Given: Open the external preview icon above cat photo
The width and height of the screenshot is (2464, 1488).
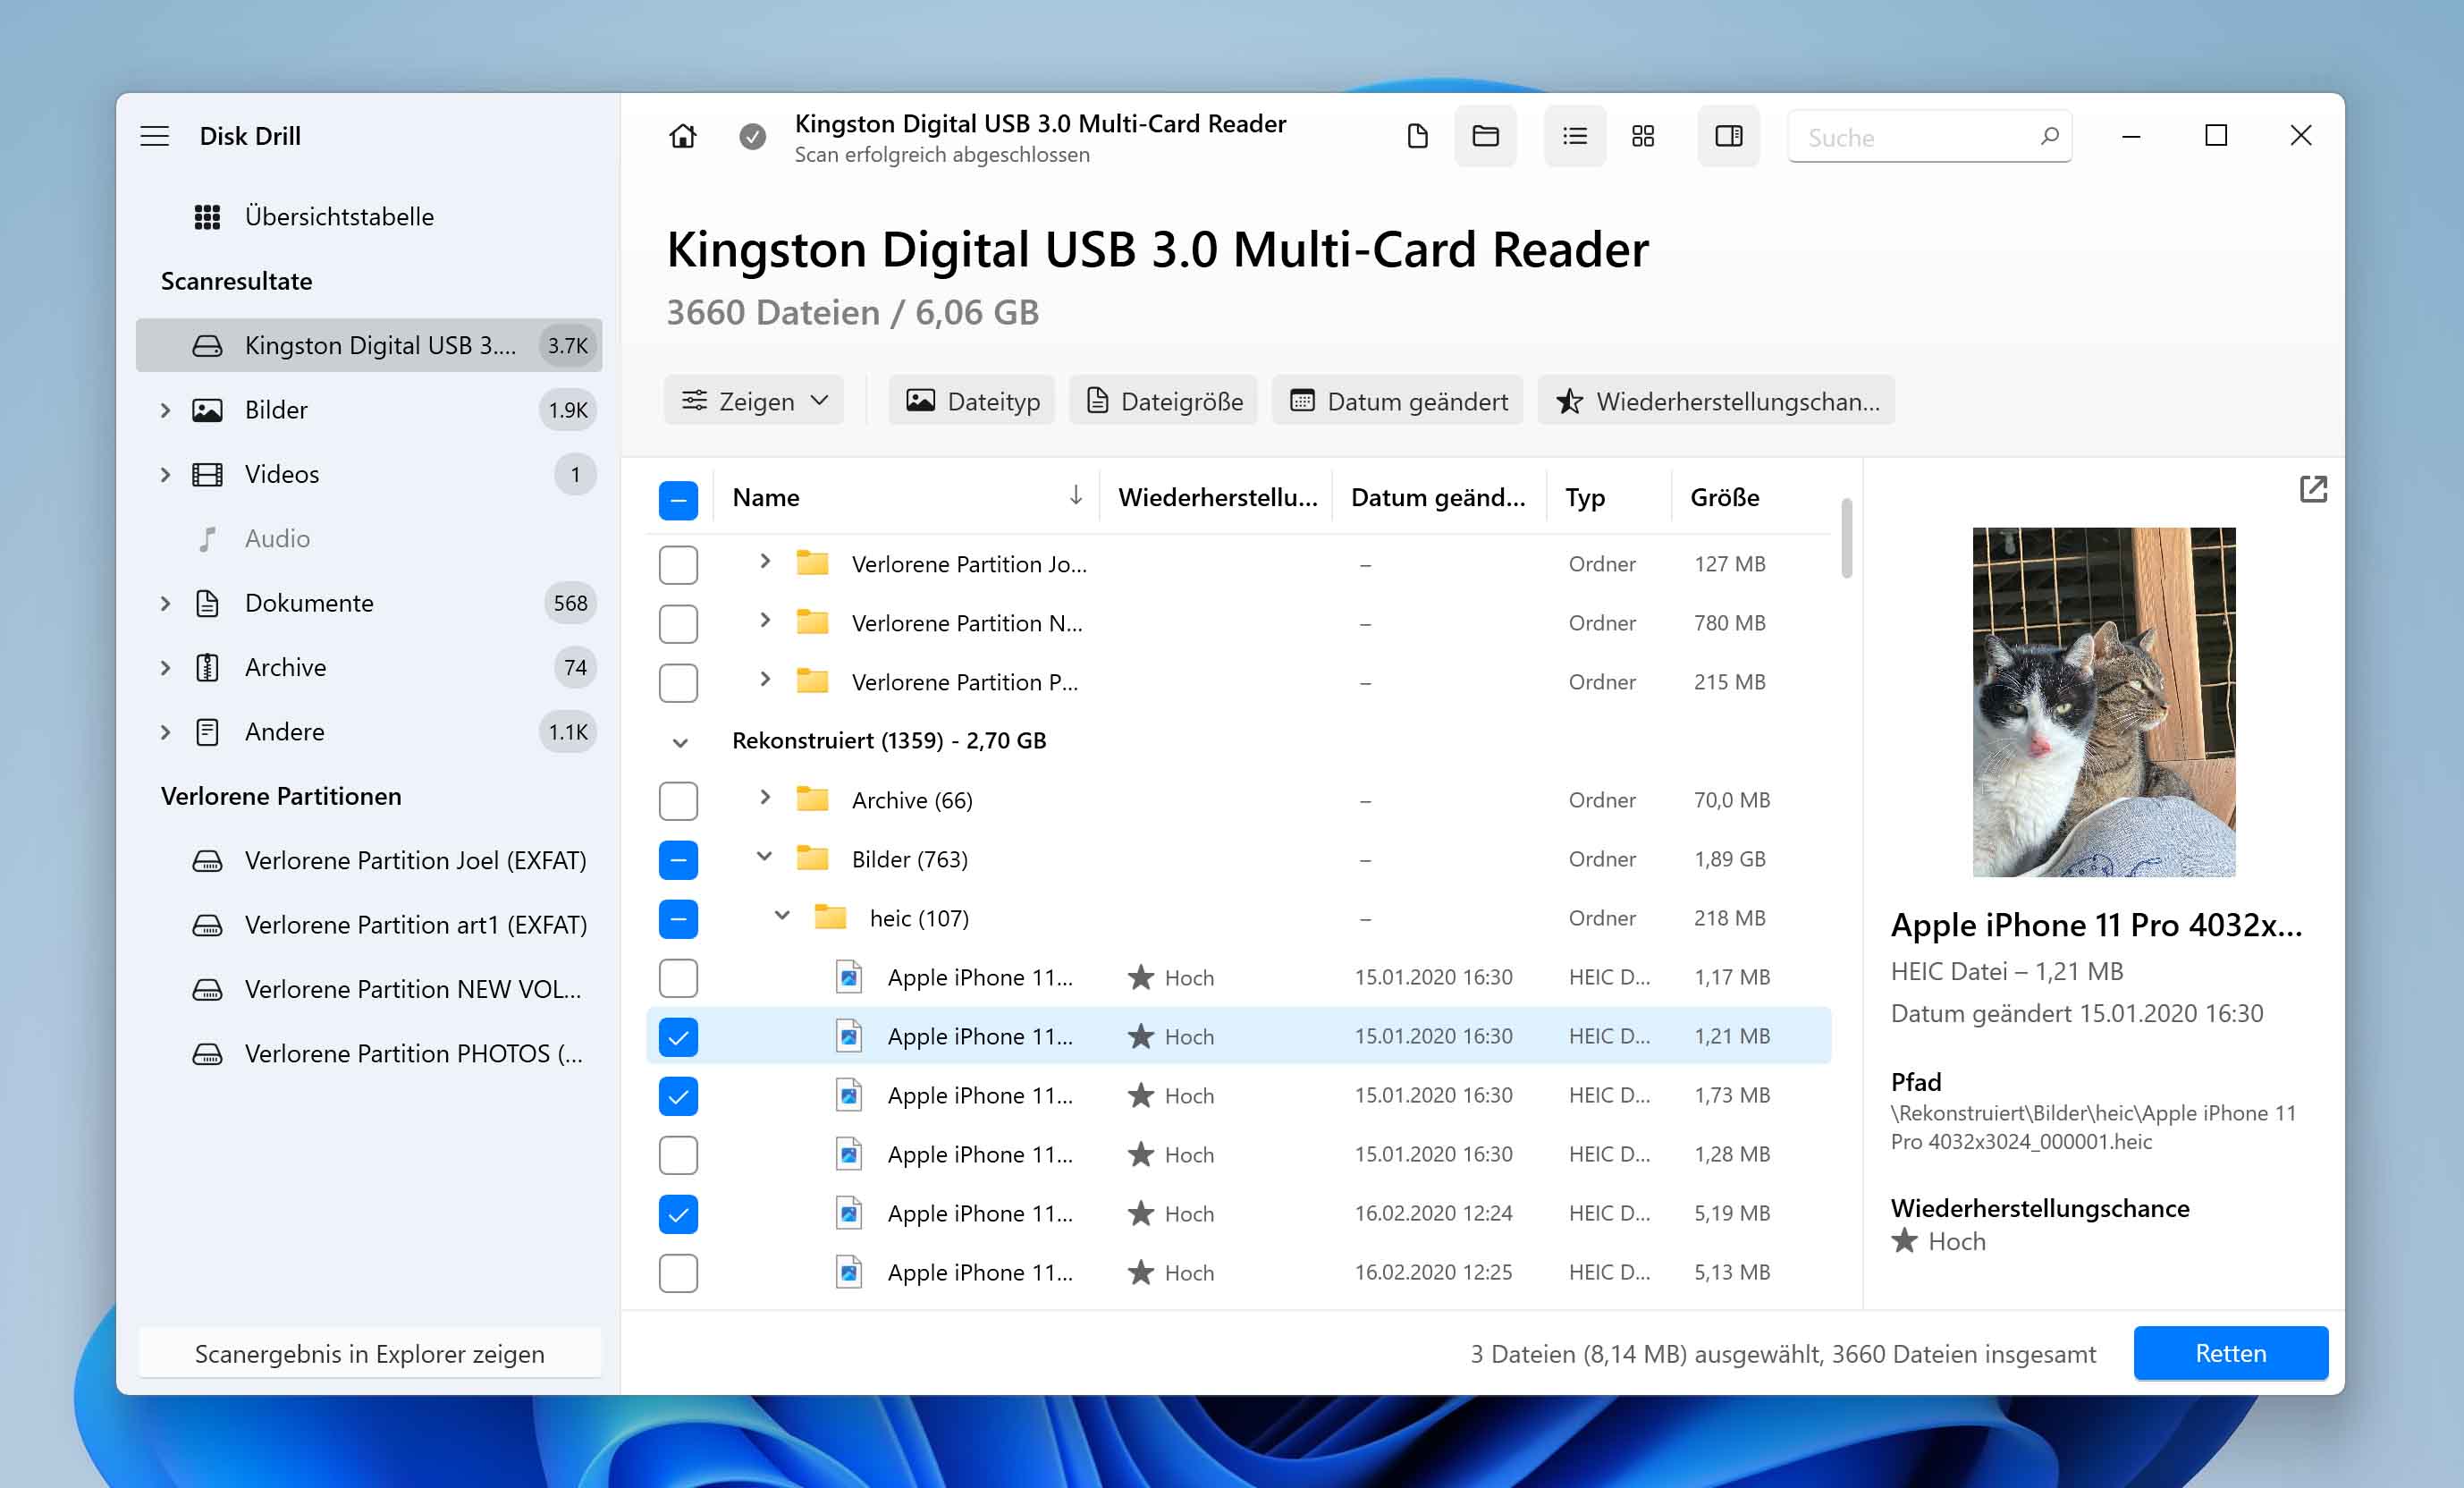Looking at the screenshot, I should point(2313,490).
